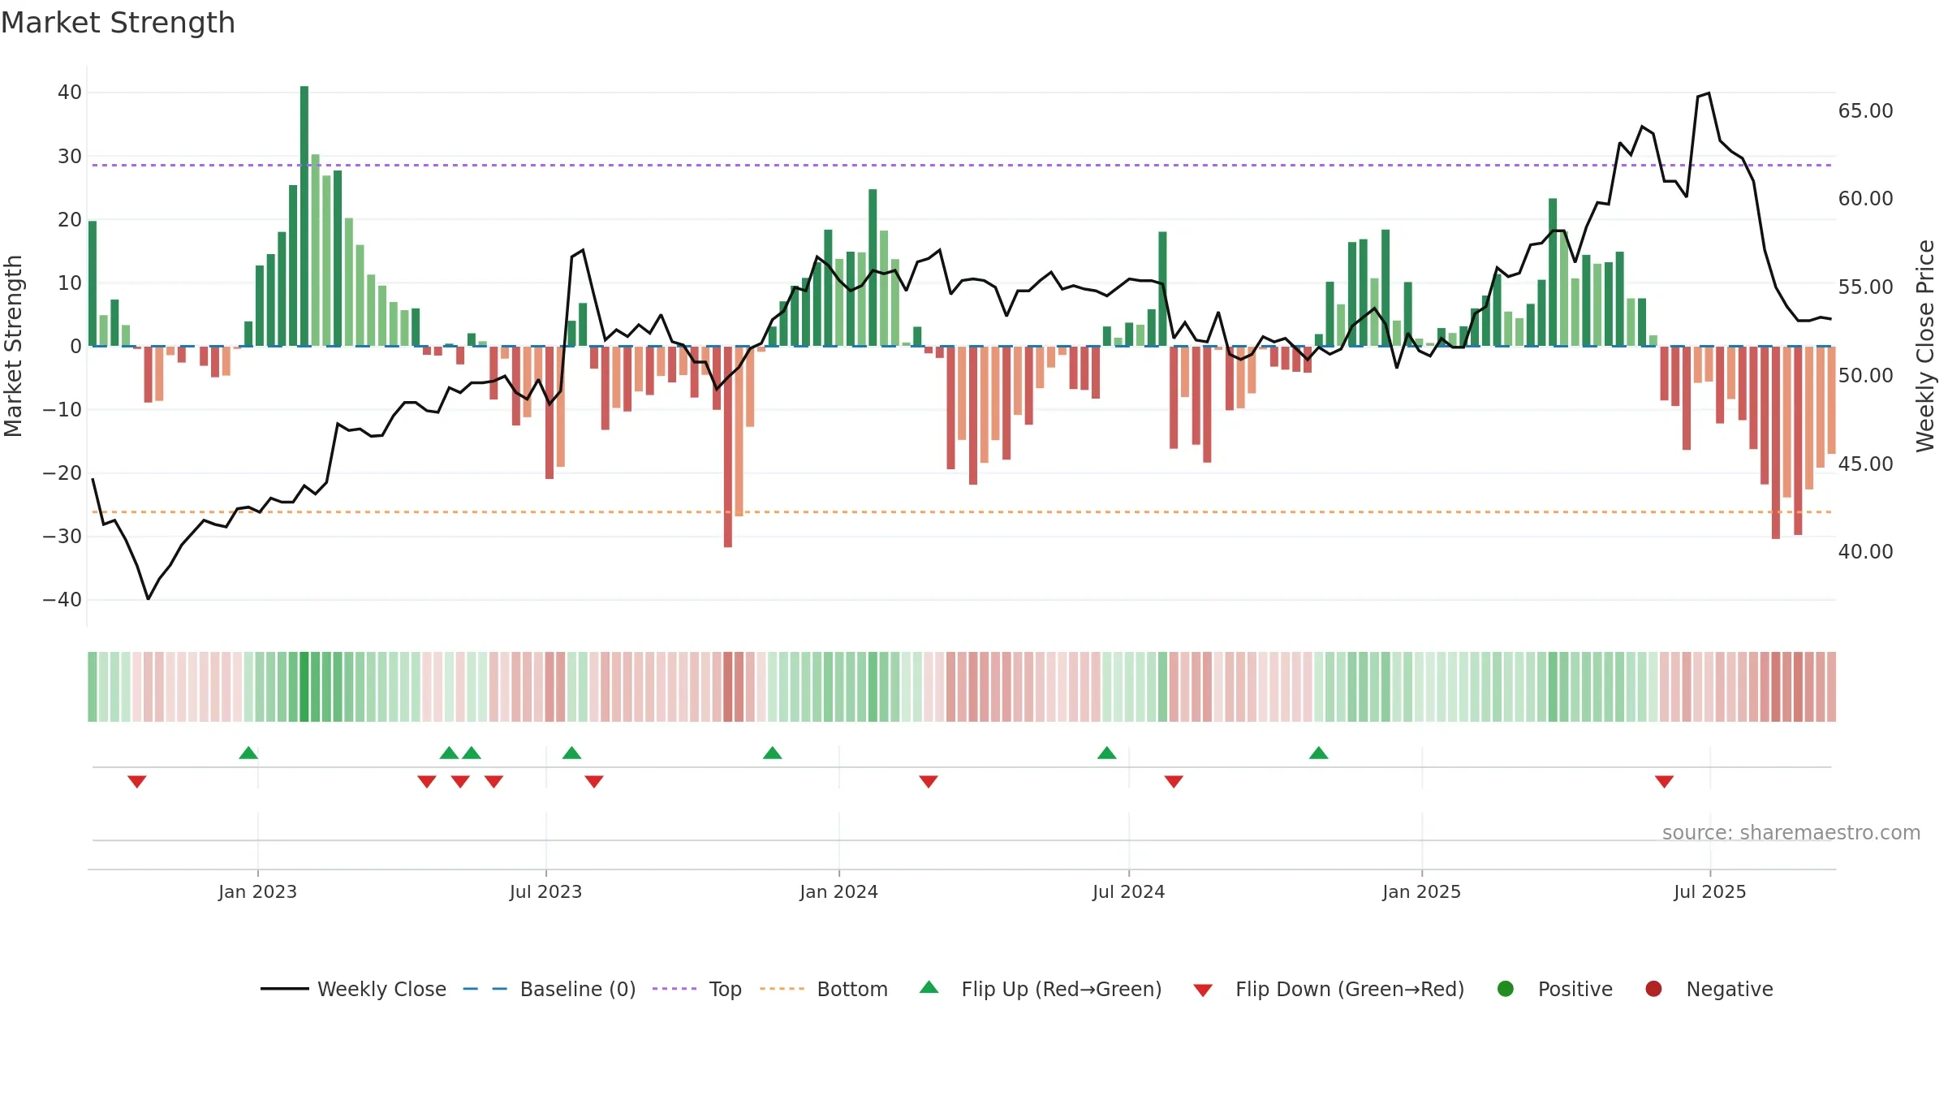Click the orange dotted Bottom threshold line
Screen dimensions: 1948x1096
pyautogui.click(x=962, y=511)
